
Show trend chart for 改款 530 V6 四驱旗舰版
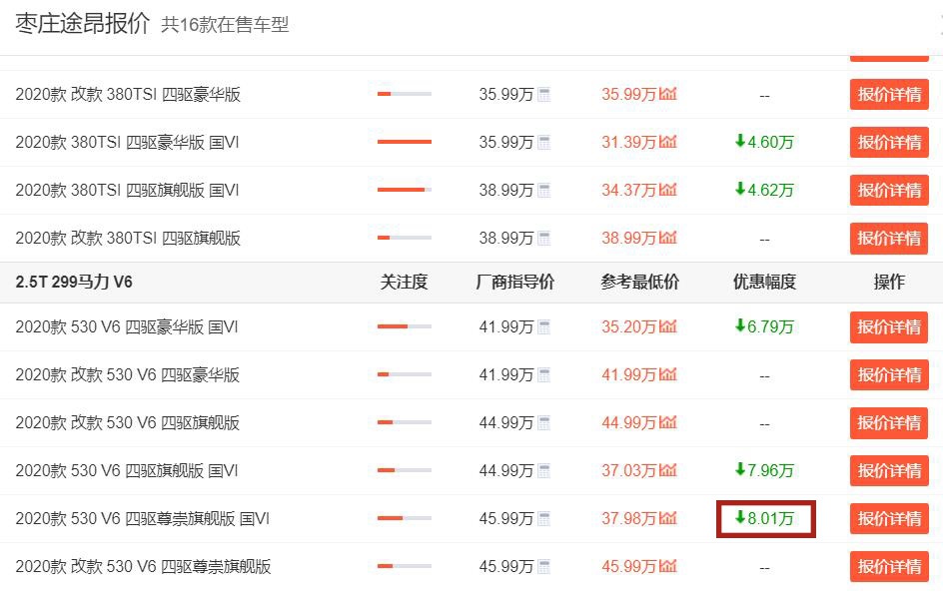[667, 422]
